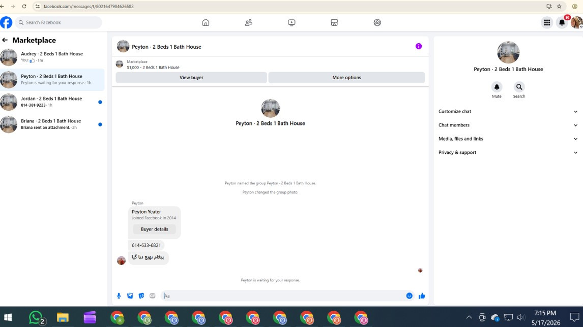This screenshot has width=583, height=327.
Task: Expand the Privacy & support section
Action: [x=508, y=152]
